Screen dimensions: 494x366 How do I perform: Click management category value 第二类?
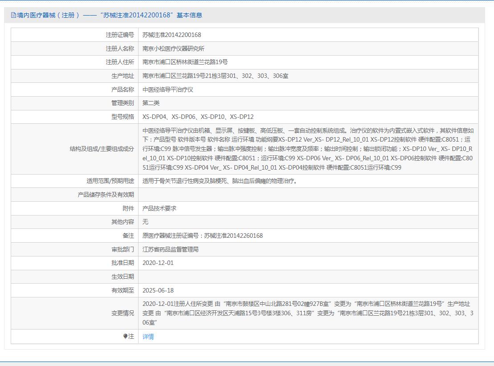click(151, 103)
